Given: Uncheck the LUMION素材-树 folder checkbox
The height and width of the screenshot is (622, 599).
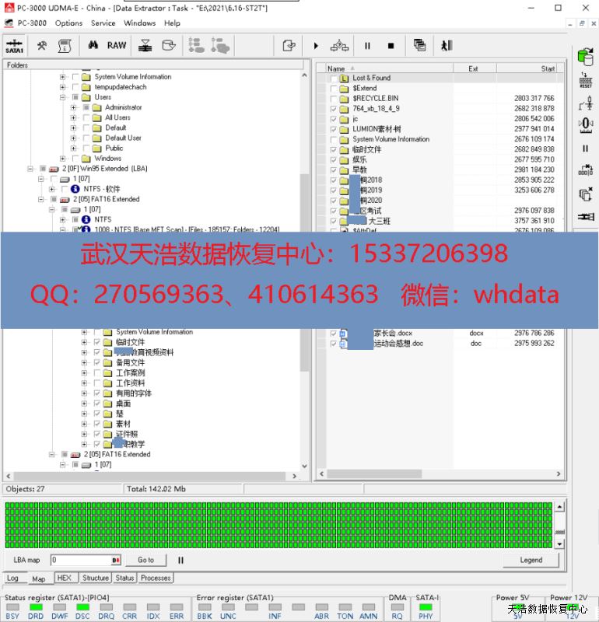Looking at the screenshot, I should (334, 129).
